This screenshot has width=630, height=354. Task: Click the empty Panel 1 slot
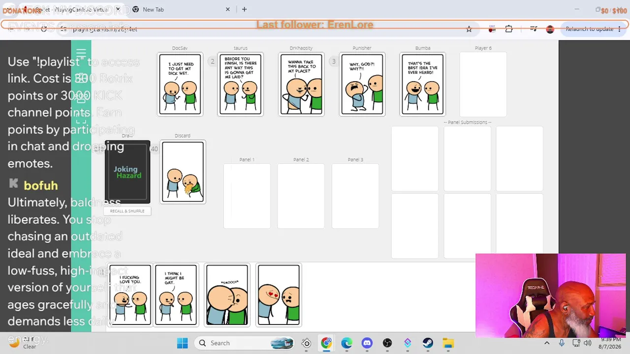click(247, 196)
